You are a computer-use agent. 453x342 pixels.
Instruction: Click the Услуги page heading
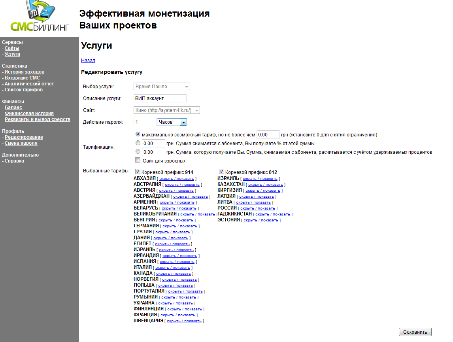[96, 45]
